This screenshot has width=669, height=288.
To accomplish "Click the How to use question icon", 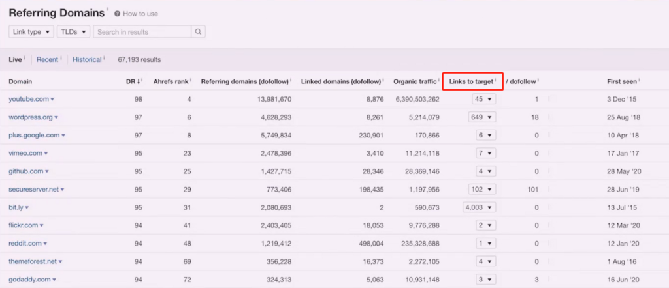I will 118,14.
